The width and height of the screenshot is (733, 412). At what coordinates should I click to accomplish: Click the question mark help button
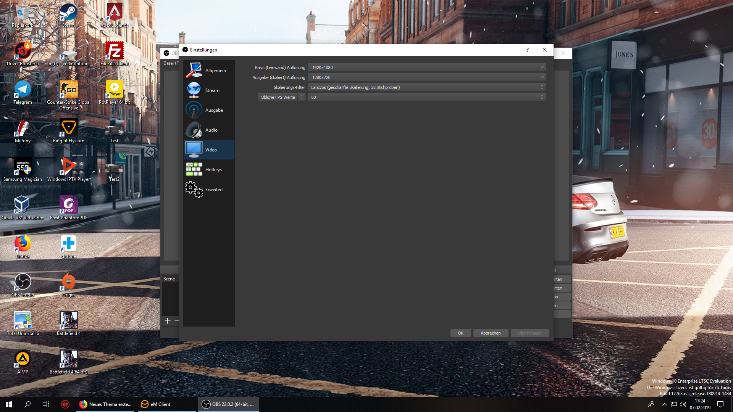528,50
